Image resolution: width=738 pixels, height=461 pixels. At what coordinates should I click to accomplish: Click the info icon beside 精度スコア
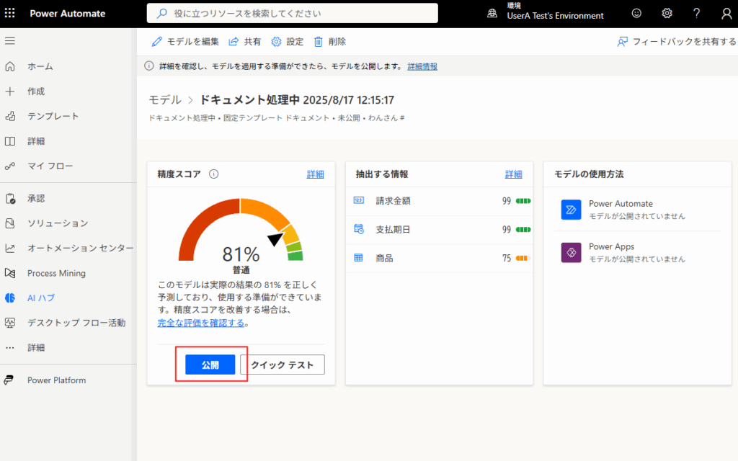213,174
